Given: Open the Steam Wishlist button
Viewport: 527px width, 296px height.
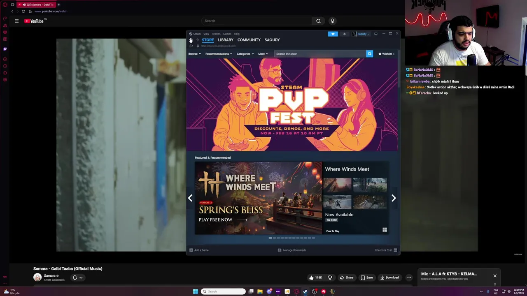Looking at the screenshot, I should click(x=387, y=54).
